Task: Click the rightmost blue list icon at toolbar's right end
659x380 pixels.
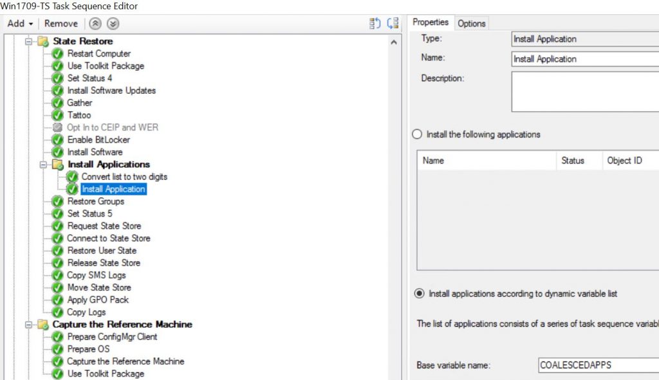Action: tap(393, 22)
